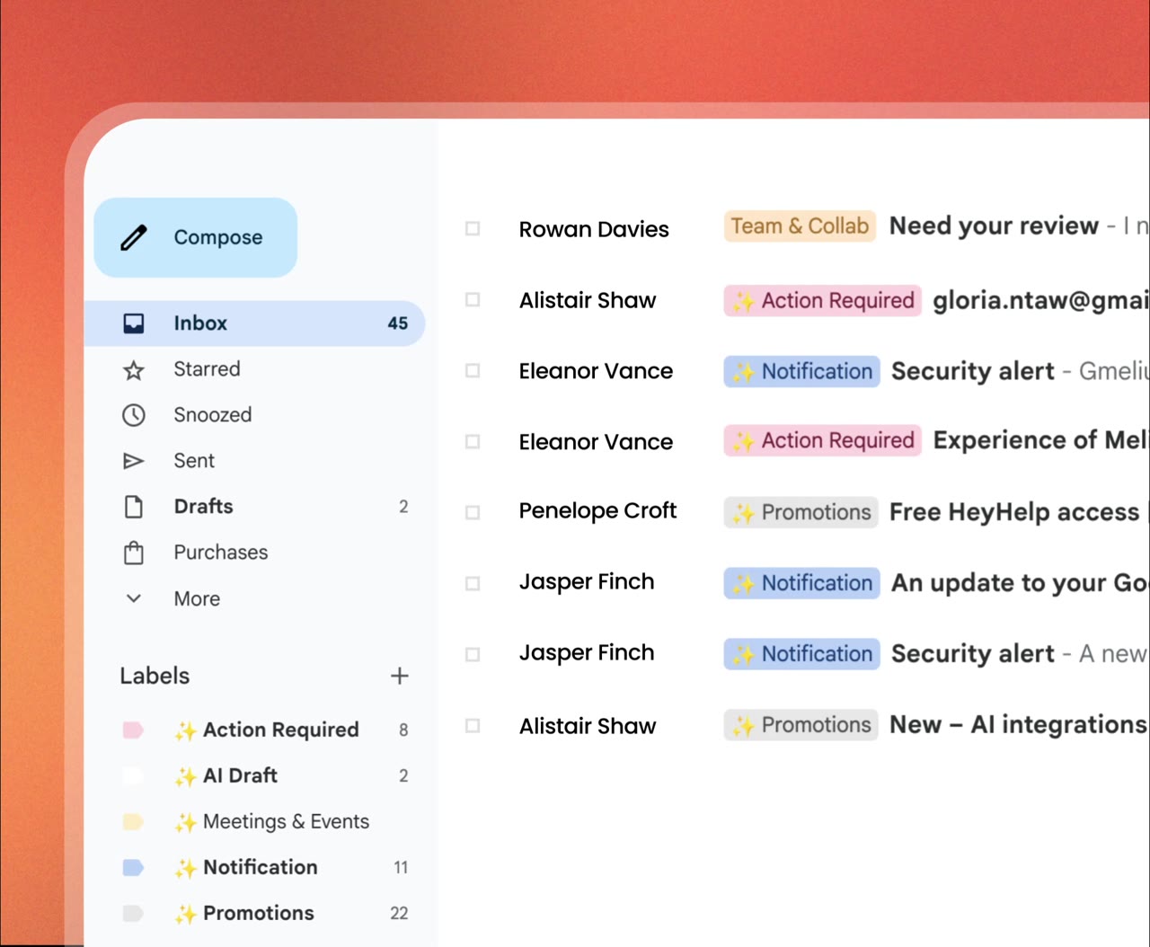Viewport: 1150px width, 947px height.
Task: Click the yellow Meetings & Events label tag icon
Action: click(133, 822)
